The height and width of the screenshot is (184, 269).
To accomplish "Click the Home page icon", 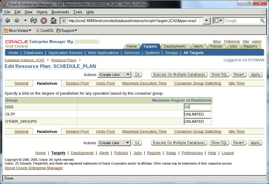I will coord(54,21).
